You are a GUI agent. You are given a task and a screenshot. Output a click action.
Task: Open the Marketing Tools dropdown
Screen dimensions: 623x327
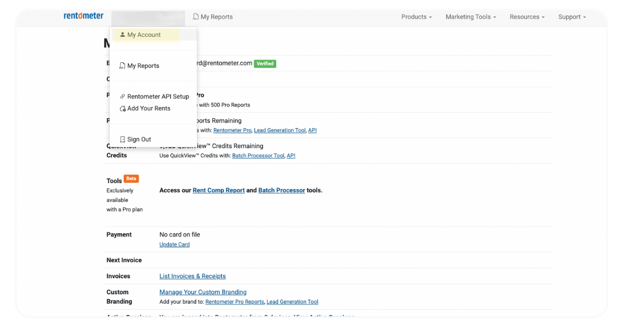click(x=470, y=17)
